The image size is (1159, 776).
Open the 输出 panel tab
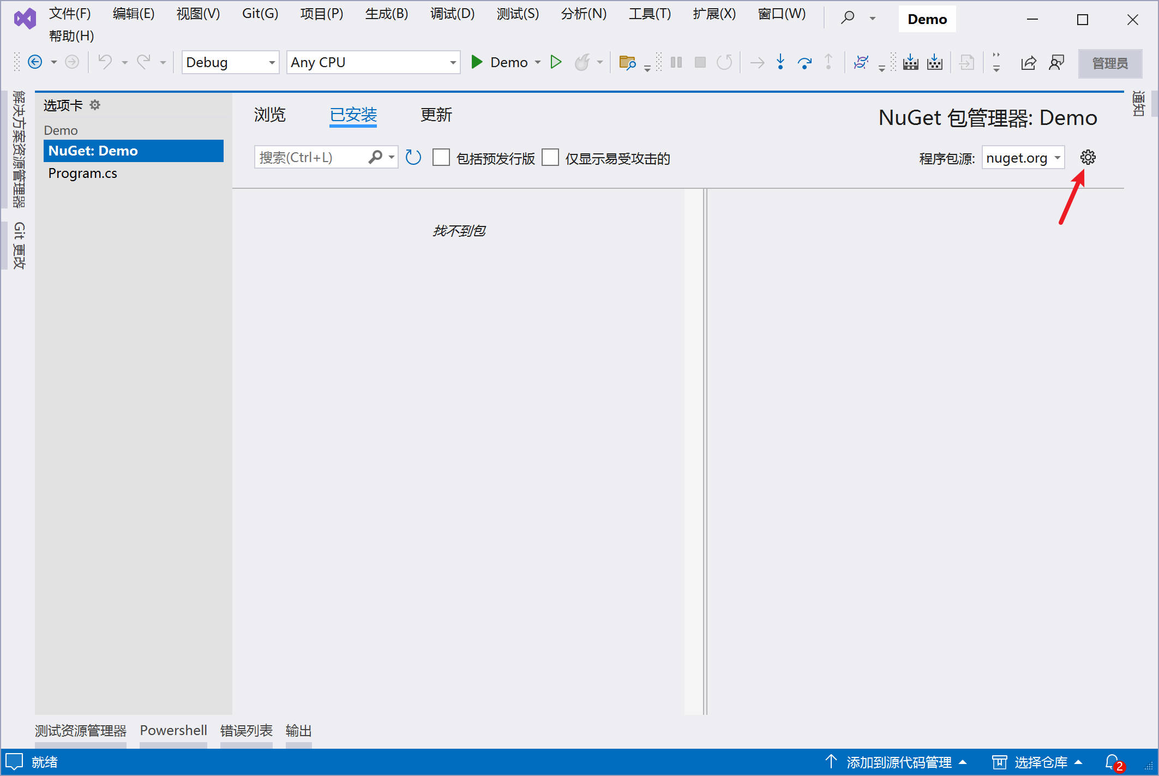point(299,731)
